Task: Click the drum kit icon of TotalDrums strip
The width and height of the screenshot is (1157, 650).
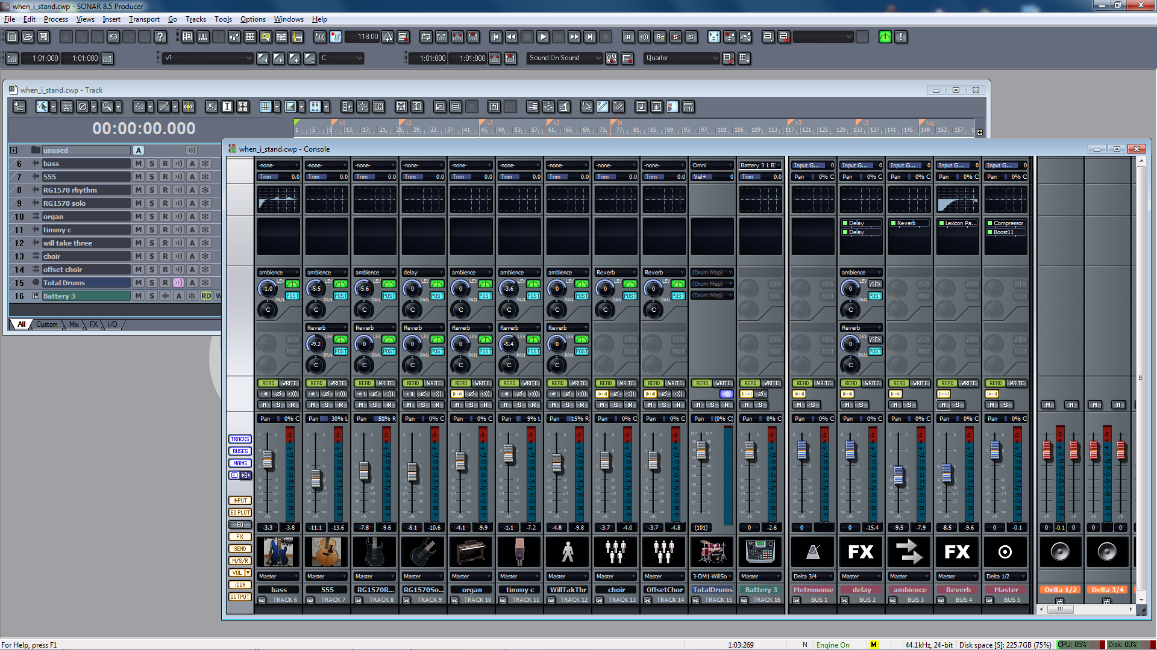Action: point(712,551)
